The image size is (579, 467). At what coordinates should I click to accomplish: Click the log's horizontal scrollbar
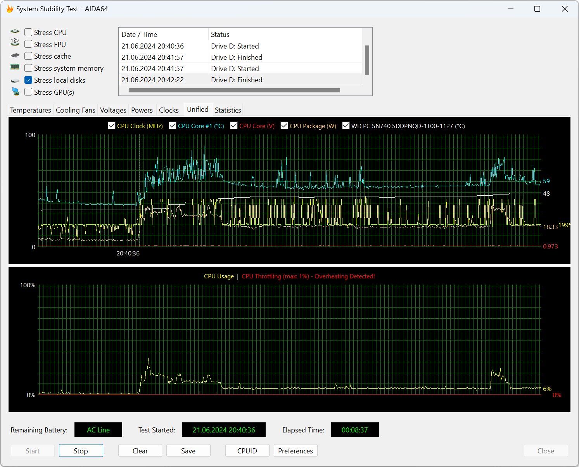pyautogui.click(x=234, y=90)
